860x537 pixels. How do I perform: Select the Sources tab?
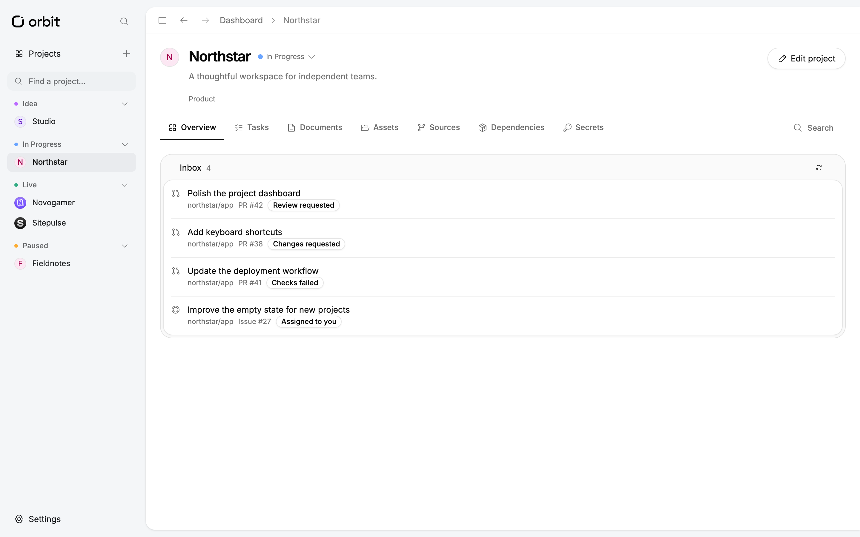pos(439,127)
